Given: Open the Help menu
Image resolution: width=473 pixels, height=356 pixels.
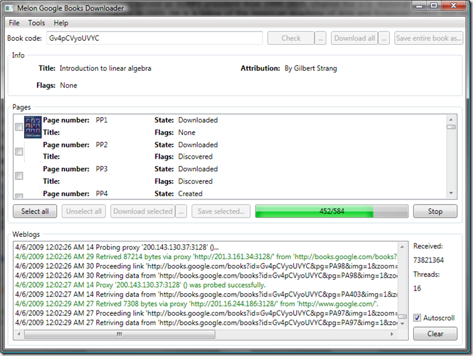Looking at the screenshot, I should point(61,23).
